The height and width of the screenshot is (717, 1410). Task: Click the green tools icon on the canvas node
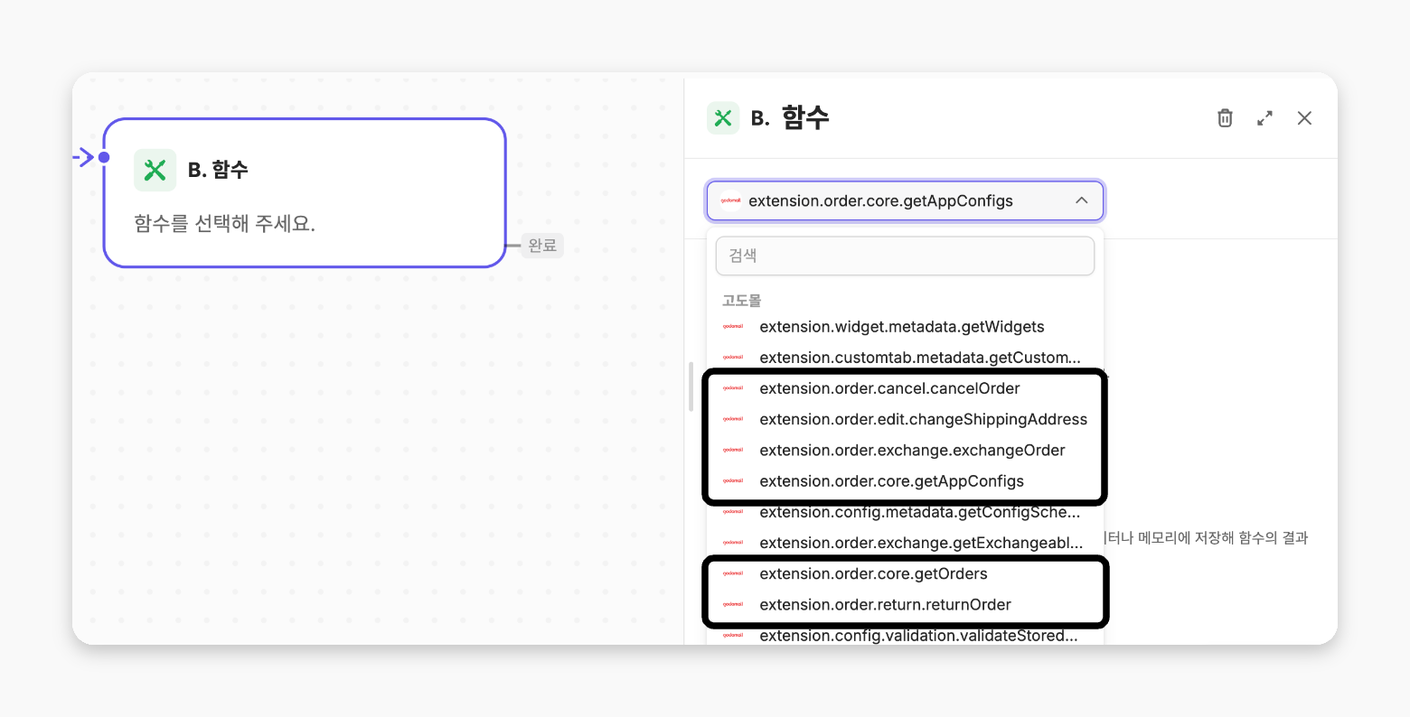click(x=155, y=170)
